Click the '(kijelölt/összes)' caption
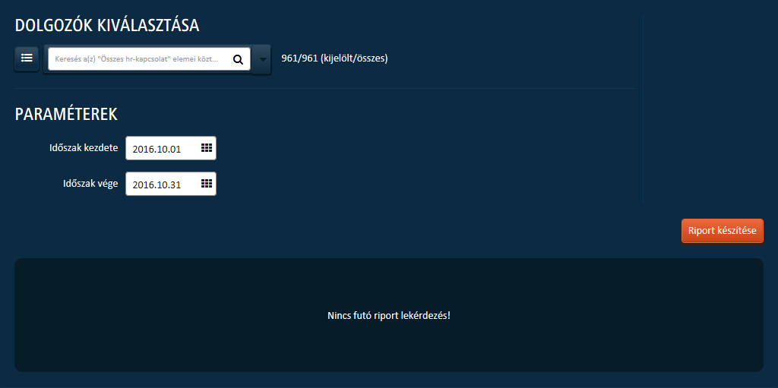778x388 pixels. pyautogui.click(x=354, y=58)
